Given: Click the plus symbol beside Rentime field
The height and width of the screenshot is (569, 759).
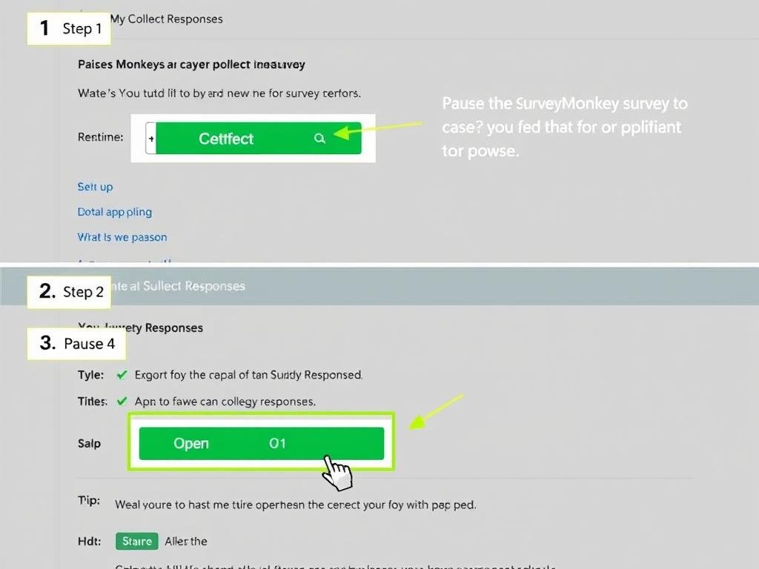Looking at the screenshot, I should [151, 138].
